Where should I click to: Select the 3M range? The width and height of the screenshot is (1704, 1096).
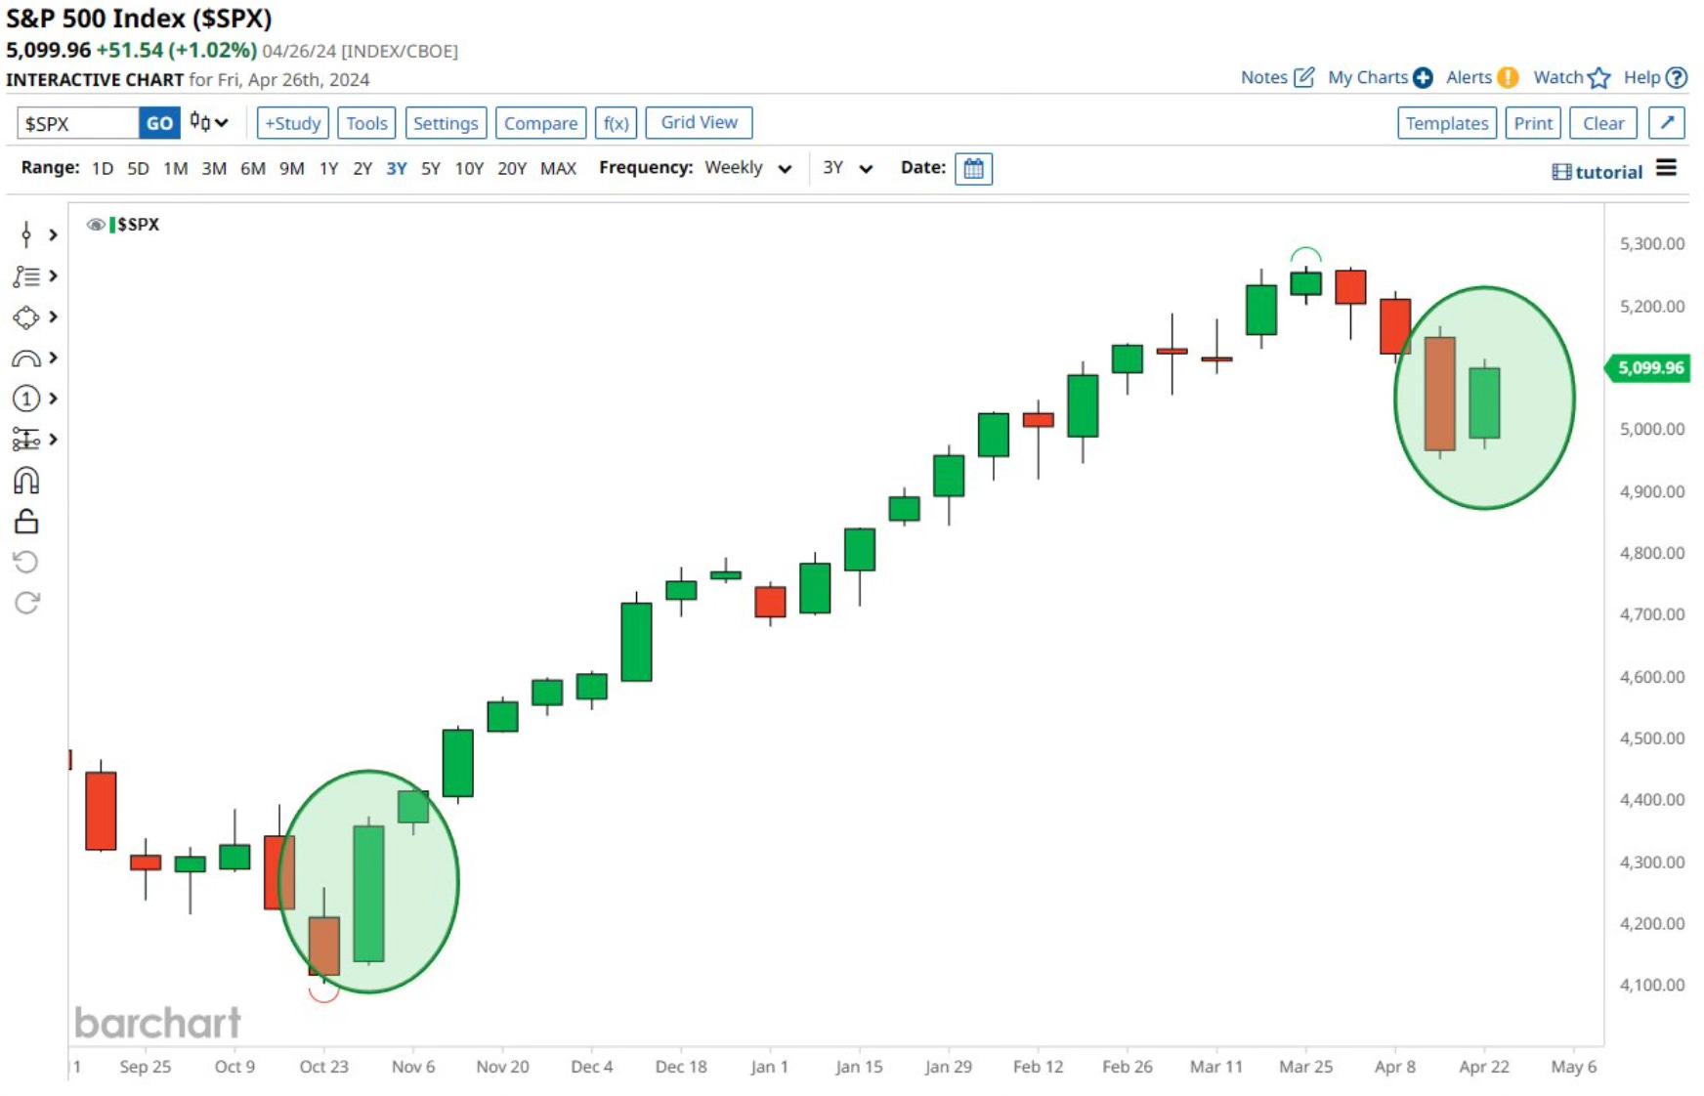(x=214, y=168)
